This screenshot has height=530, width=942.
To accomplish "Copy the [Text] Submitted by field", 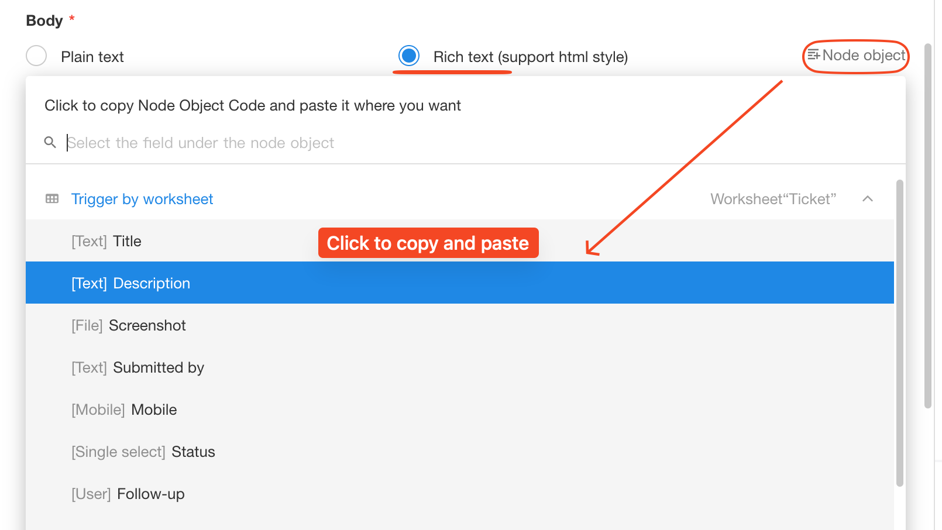I will point(460,367).
